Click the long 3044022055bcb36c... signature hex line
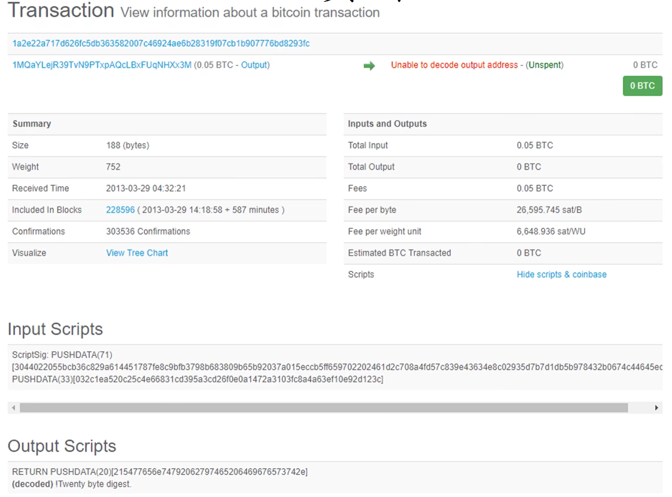This screenshot has height=497, width=672. [337, 367]
